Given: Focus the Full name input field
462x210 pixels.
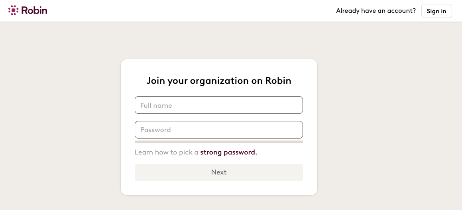Looking at the screenshot, I should 218,105.
